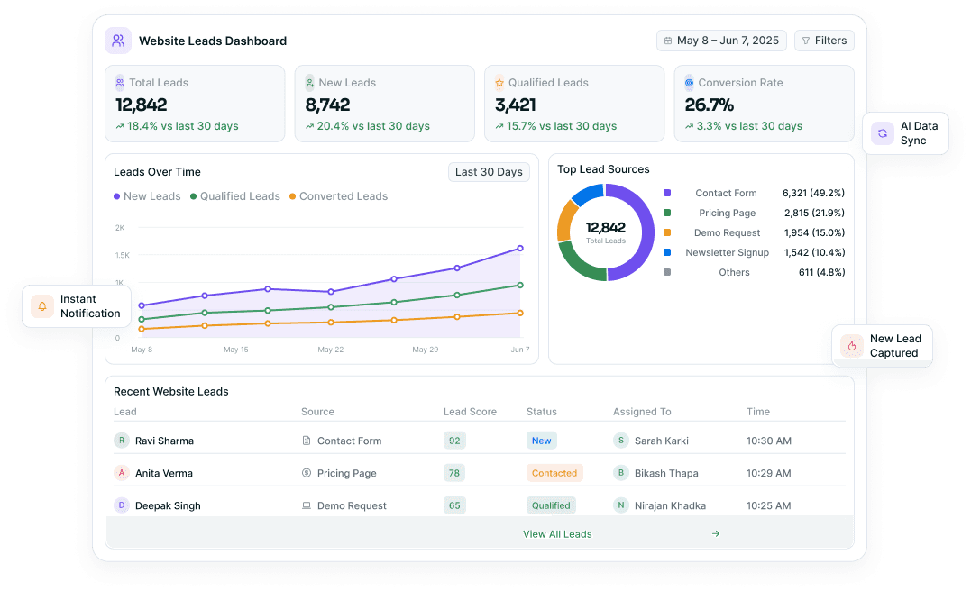Click the Qualified Leads star icon
This screenshot has width=971, height=591.
[x=499, y=83]
